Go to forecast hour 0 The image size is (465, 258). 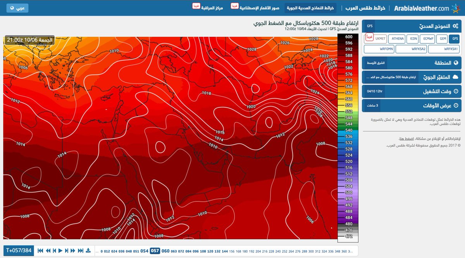pyautogui.click(x=102, y=251)
